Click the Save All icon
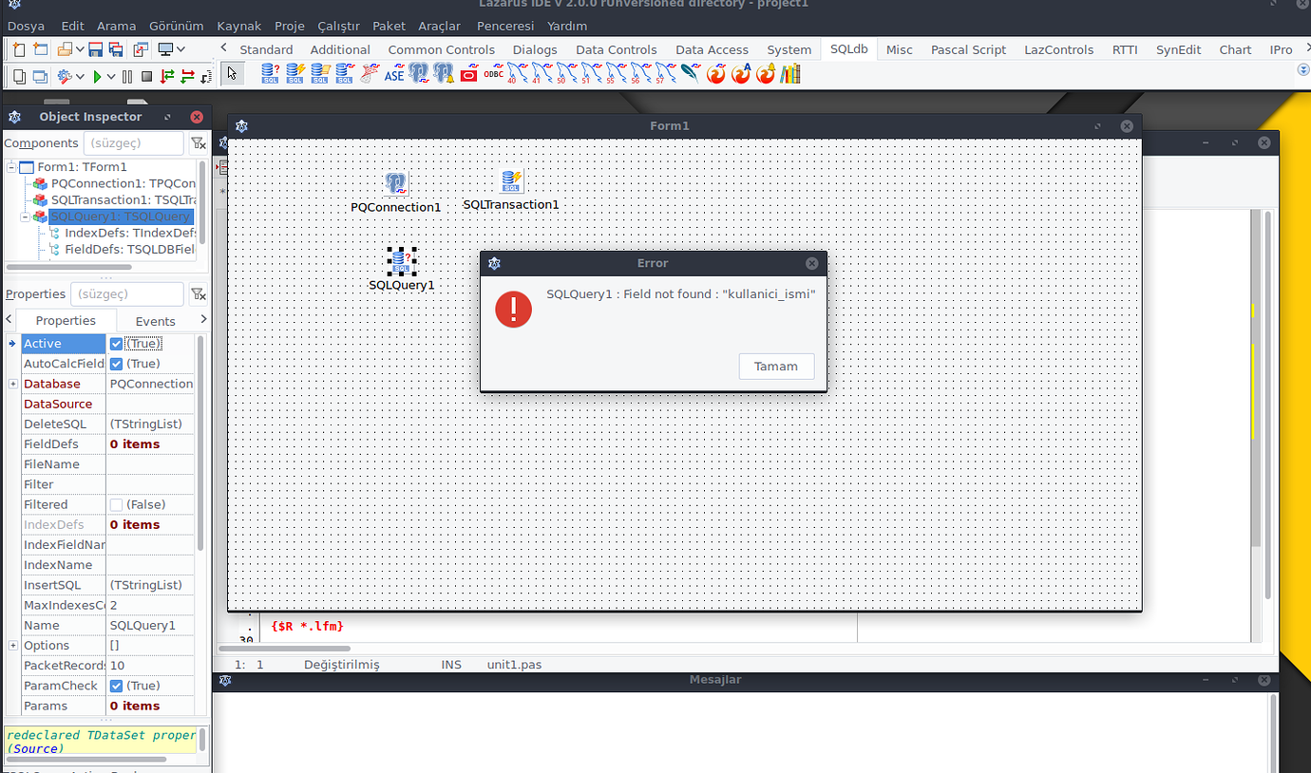1311x773 pixels. pos(116,49)
